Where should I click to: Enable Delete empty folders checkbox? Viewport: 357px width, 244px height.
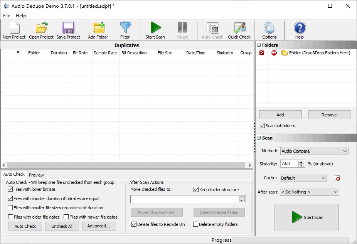pyautogui.click(x=195, y=224)
